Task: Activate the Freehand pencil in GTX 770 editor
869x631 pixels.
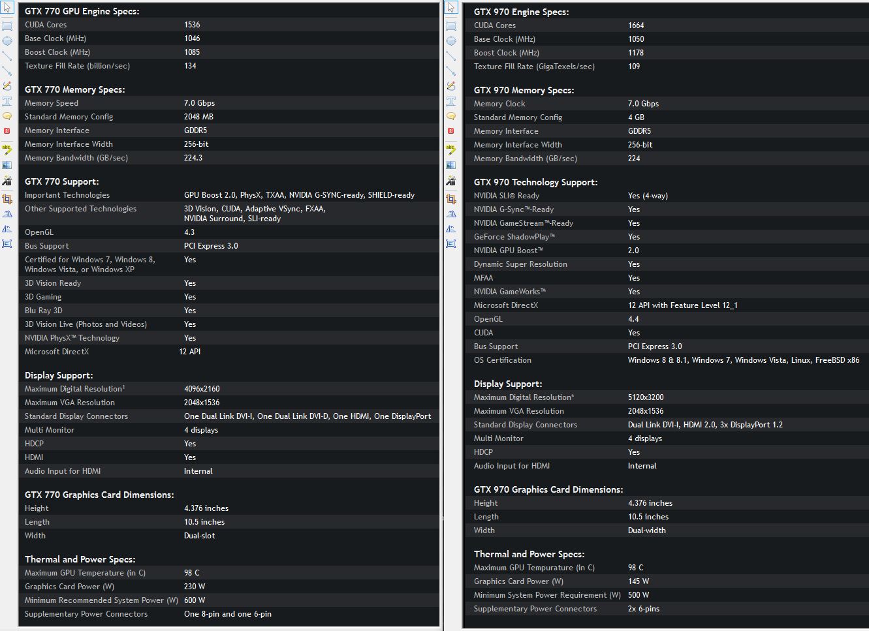Action: (7, 86)
